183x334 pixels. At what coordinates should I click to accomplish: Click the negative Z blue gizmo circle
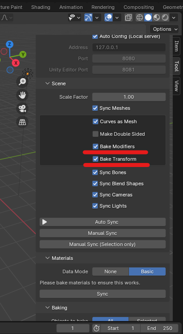coord(10,70)
